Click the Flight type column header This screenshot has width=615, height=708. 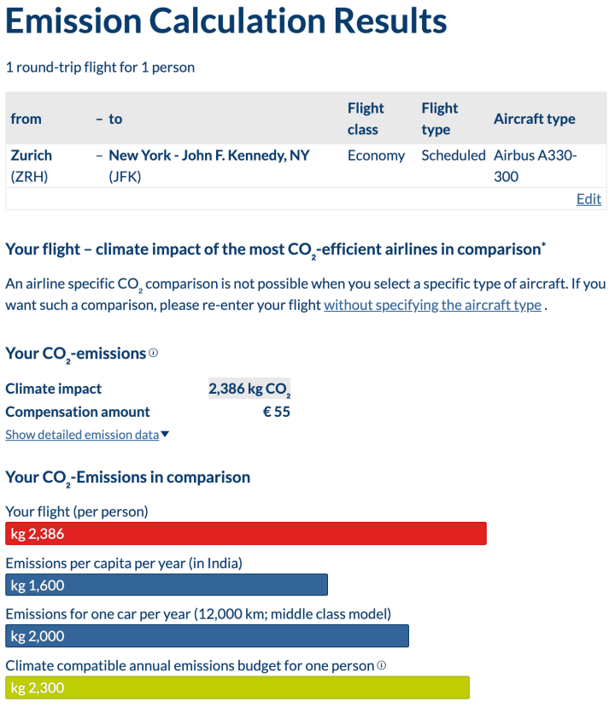[x=439, y=119]
